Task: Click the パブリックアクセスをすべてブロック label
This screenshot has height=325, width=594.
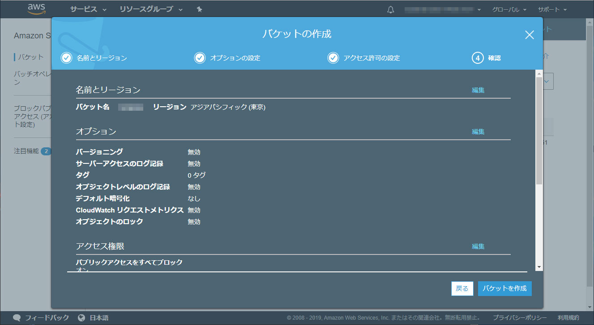Action: (x=129, y=262)
